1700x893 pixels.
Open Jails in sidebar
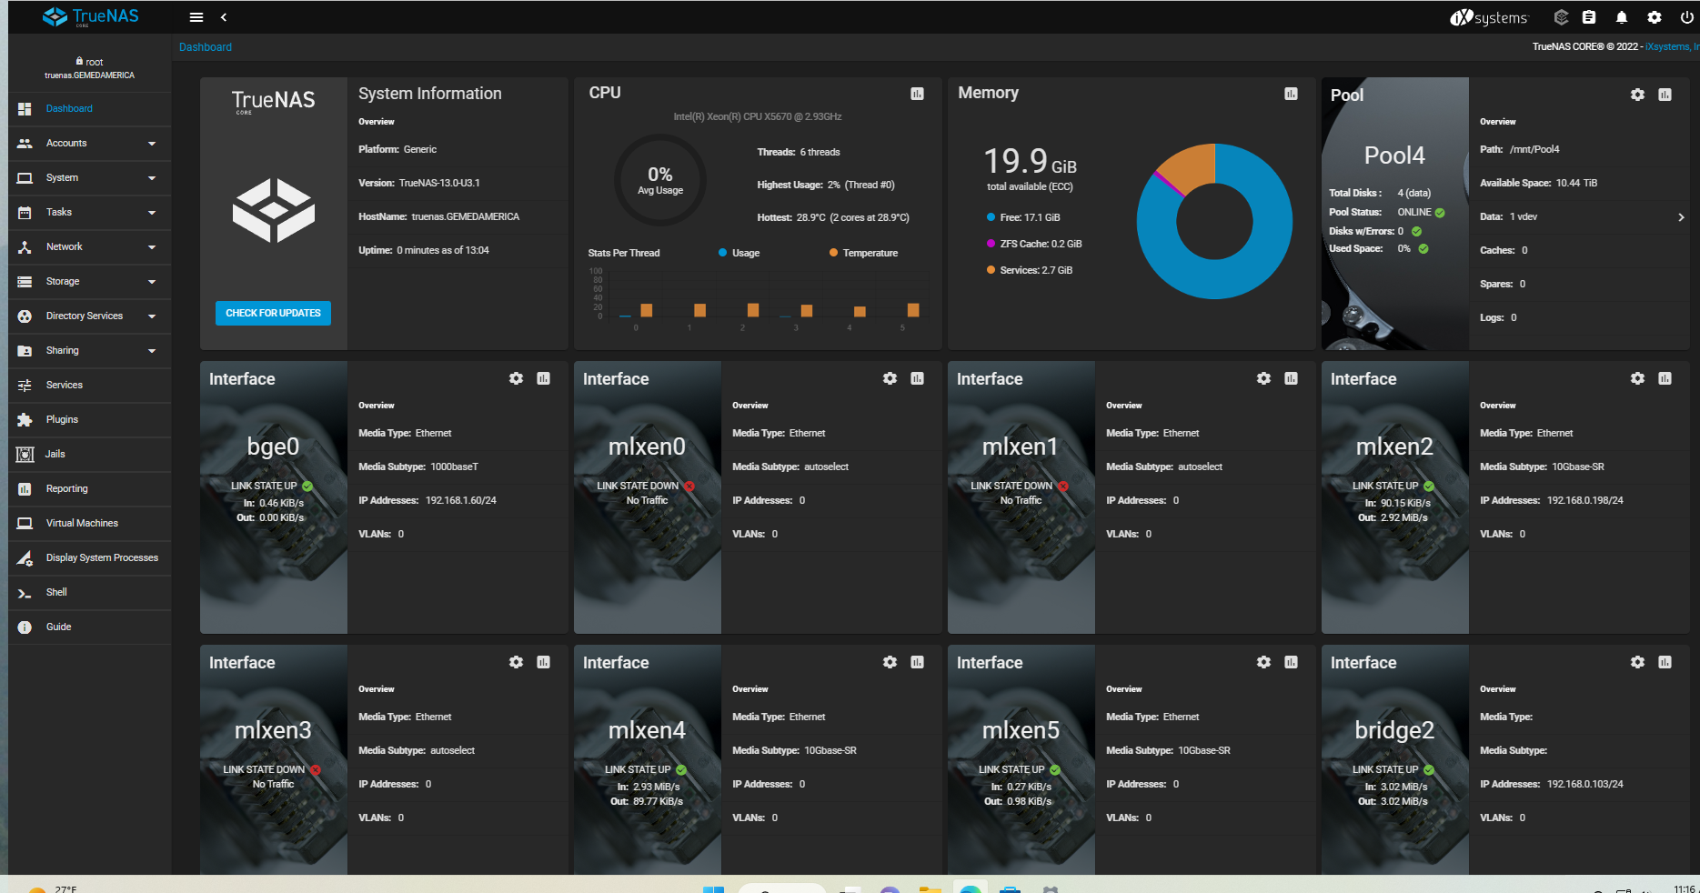89,455
